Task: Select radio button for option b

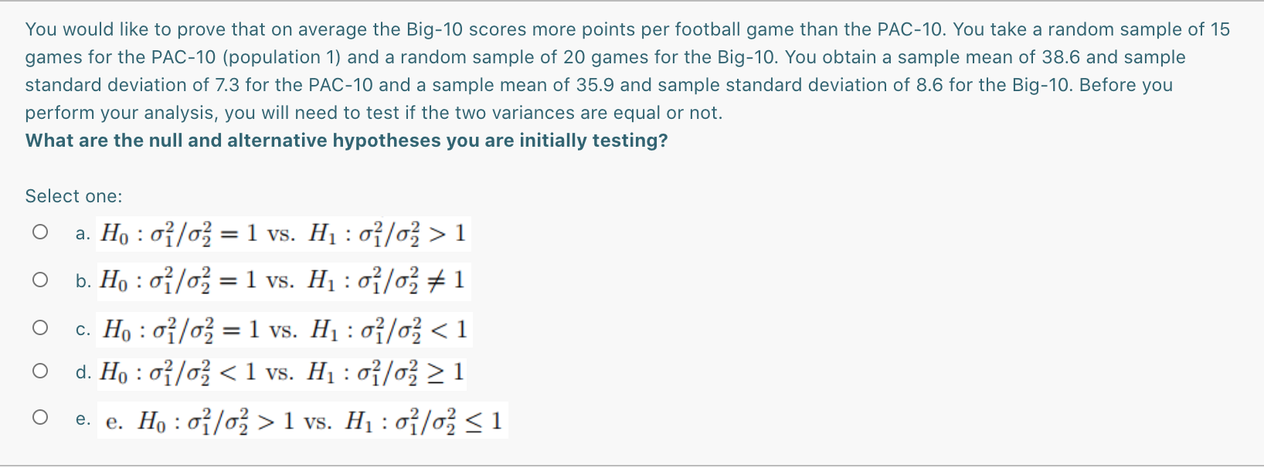Action: coord(40,280)
